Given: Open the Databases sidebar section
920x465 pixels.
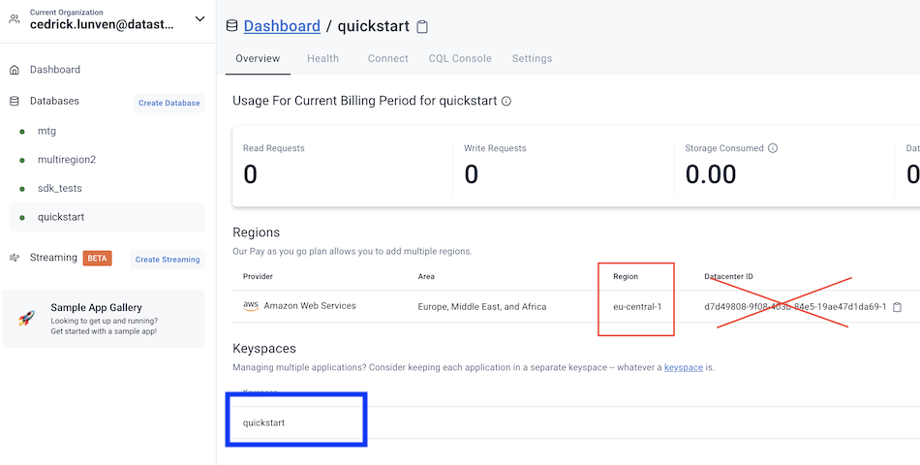Looking at the screenshot, I should [x=54, y=101].
